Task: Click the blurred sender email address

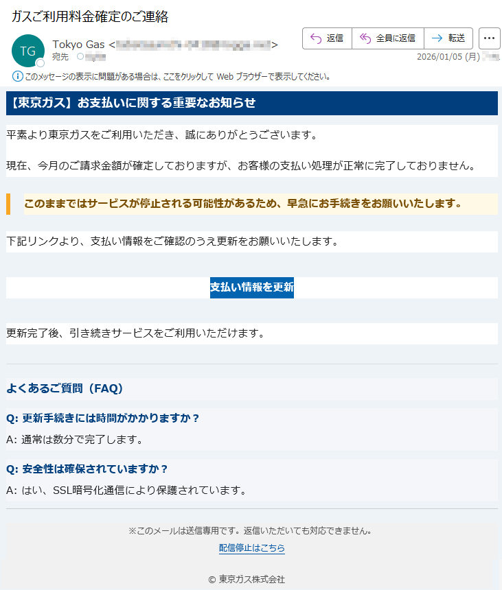Action: (192, 45)
